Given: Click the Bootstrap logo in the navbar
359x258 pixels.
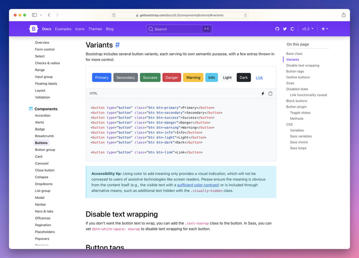Looking at the screenshot, I should click(x=33, y=29).
